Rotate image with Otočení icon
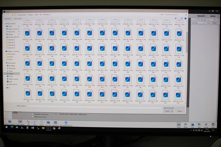This screenshot has width=221, height=147. coord(41,123)
